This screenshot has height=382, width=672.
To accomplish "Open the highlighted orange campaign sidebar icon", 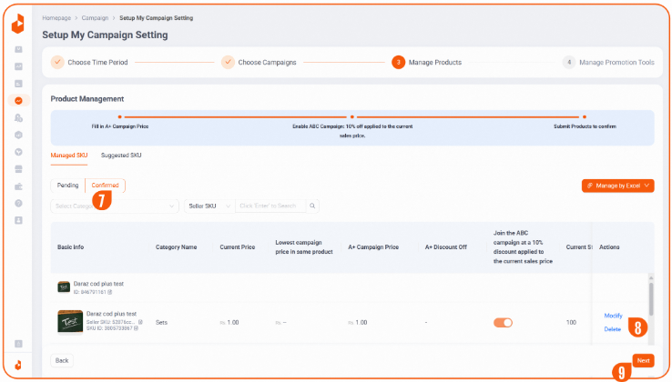I will tap(18, 100).
